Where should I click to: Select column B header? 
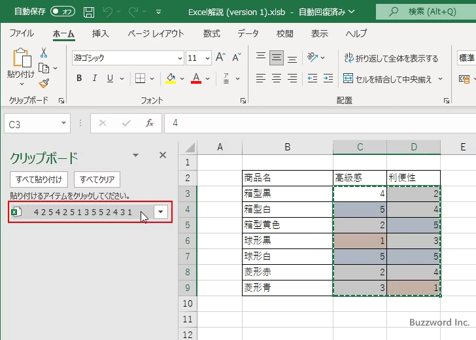pos(287,147)
